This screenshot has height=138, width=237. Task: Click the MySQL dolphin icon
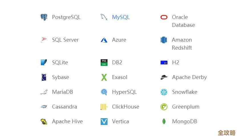pyautogui.click(x=104, y=17)
